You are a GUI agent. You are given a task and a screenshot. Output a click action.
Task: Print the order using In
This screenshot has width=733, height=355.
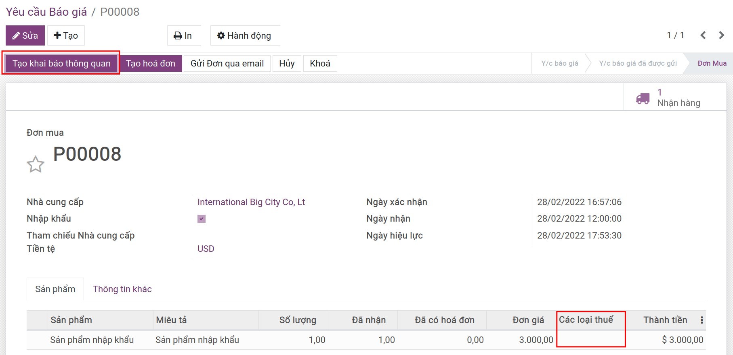click(x=183, y=35)
